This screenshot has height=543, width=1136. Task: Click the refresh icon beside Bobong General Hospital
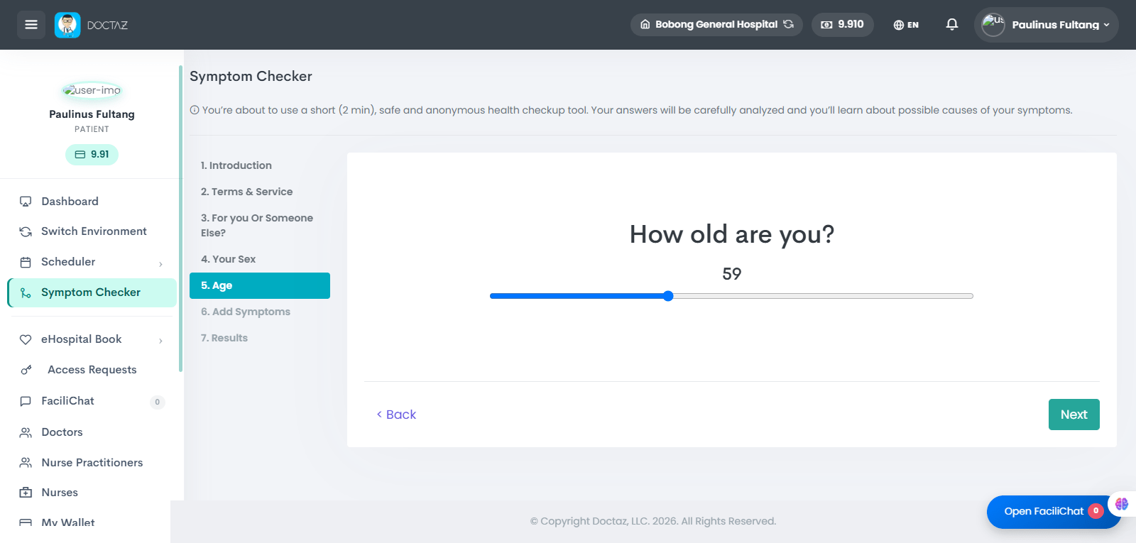[x=788, y=24]
